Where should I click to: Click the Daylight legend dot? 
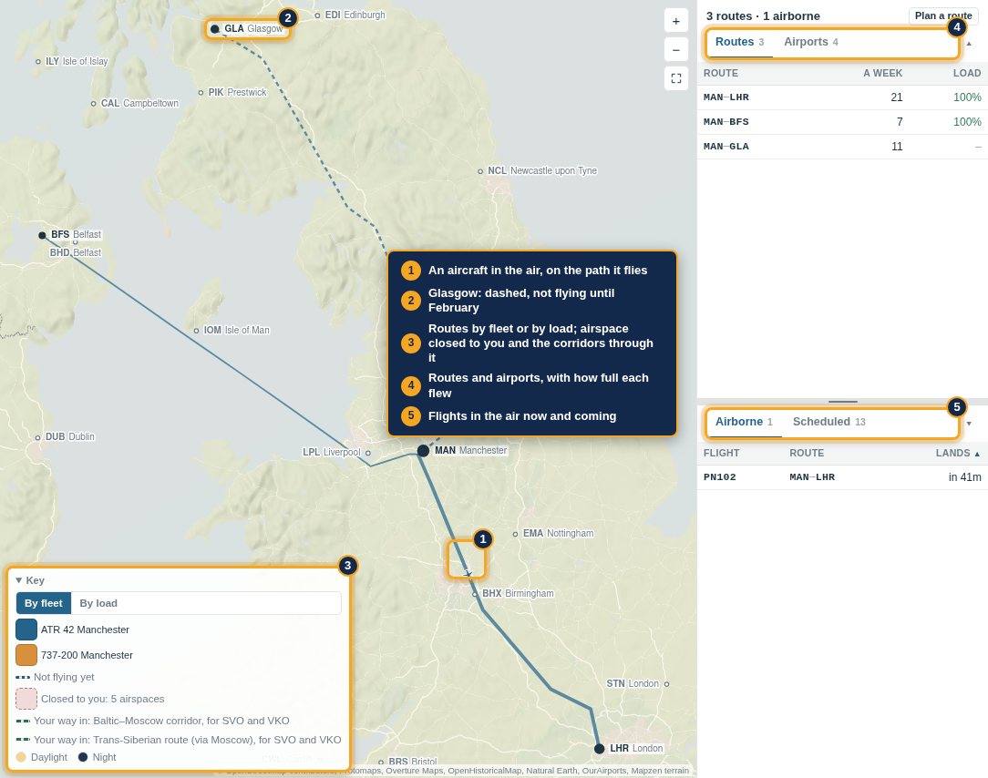pos(21,757)
